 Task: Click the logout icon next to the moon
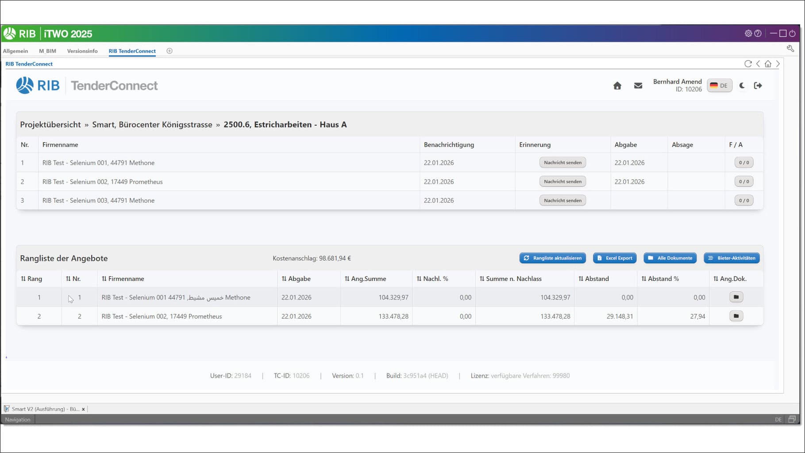(758, 86)
